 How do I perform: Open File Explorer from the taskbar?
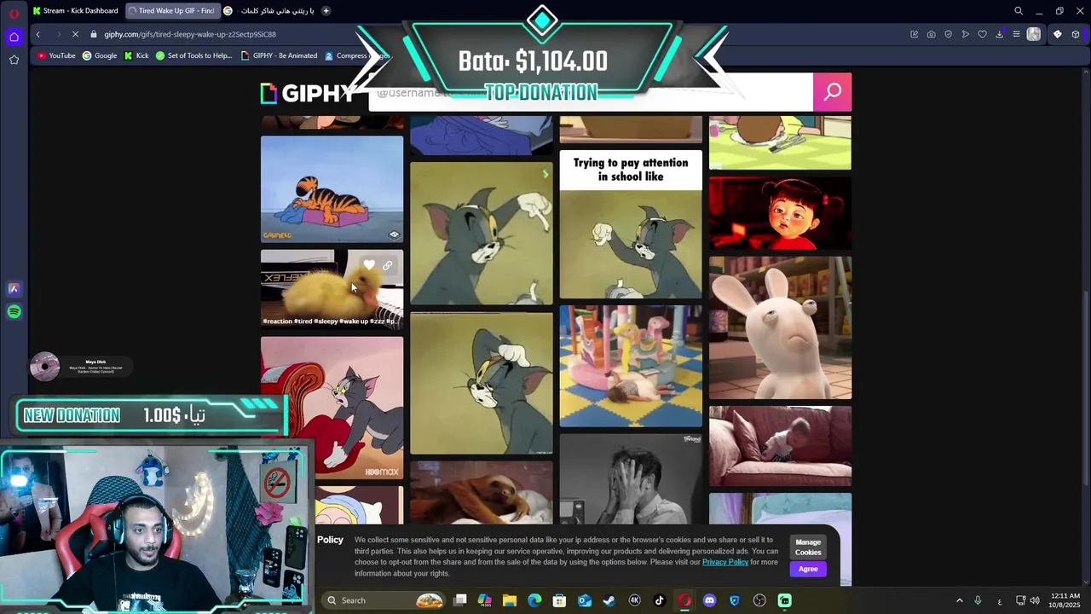509,600
